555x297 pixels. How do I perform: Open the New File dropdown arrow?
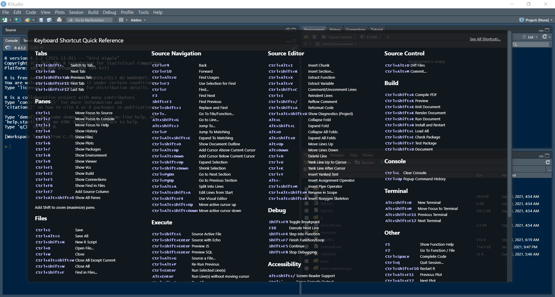point(10,20)
